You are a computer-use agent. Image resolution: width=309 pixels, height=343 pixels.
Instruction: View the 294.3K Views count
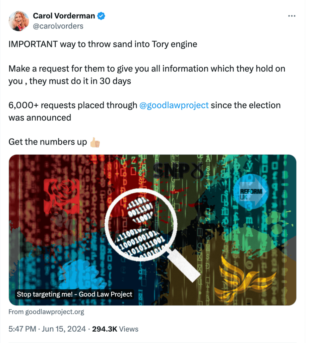coord(115,329)
